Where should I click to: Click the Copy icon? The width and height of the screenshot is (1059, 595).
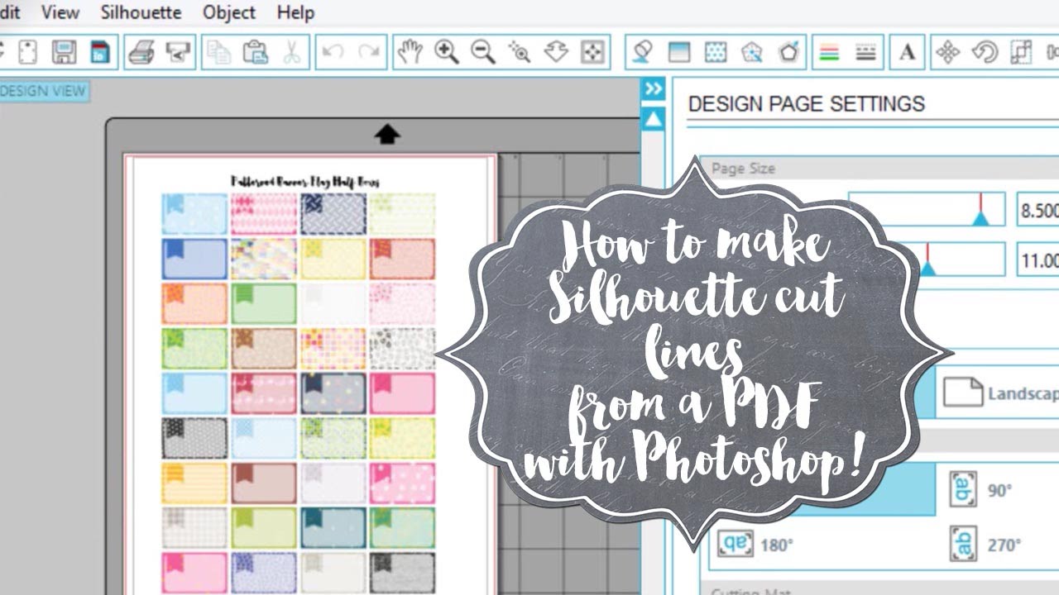point(218,52)
